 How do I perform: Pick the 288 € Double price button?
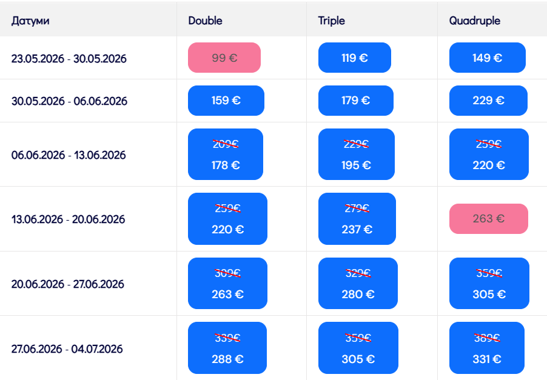pos(227,348)
